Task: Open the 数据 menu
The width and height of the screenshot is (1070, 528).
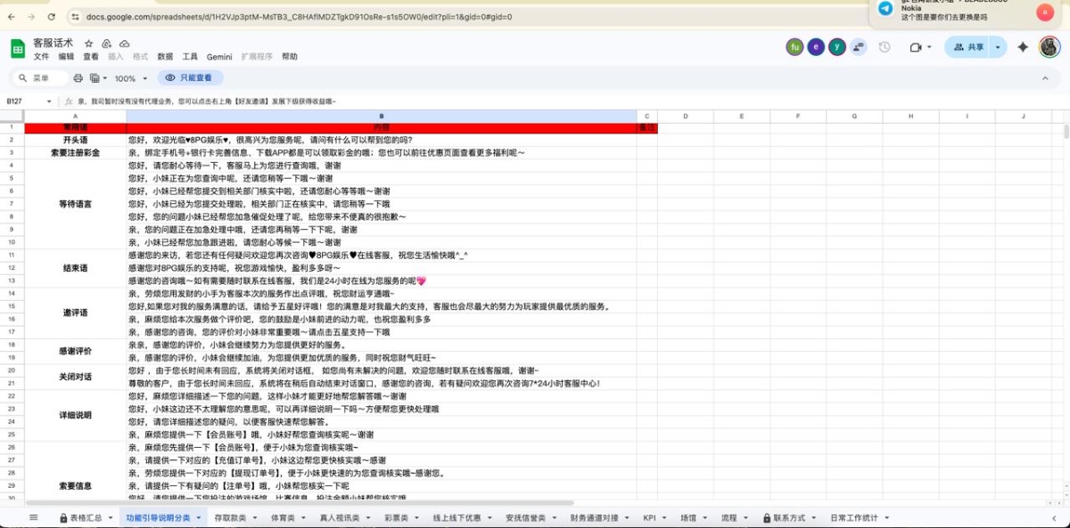Action: click(165, 57)
